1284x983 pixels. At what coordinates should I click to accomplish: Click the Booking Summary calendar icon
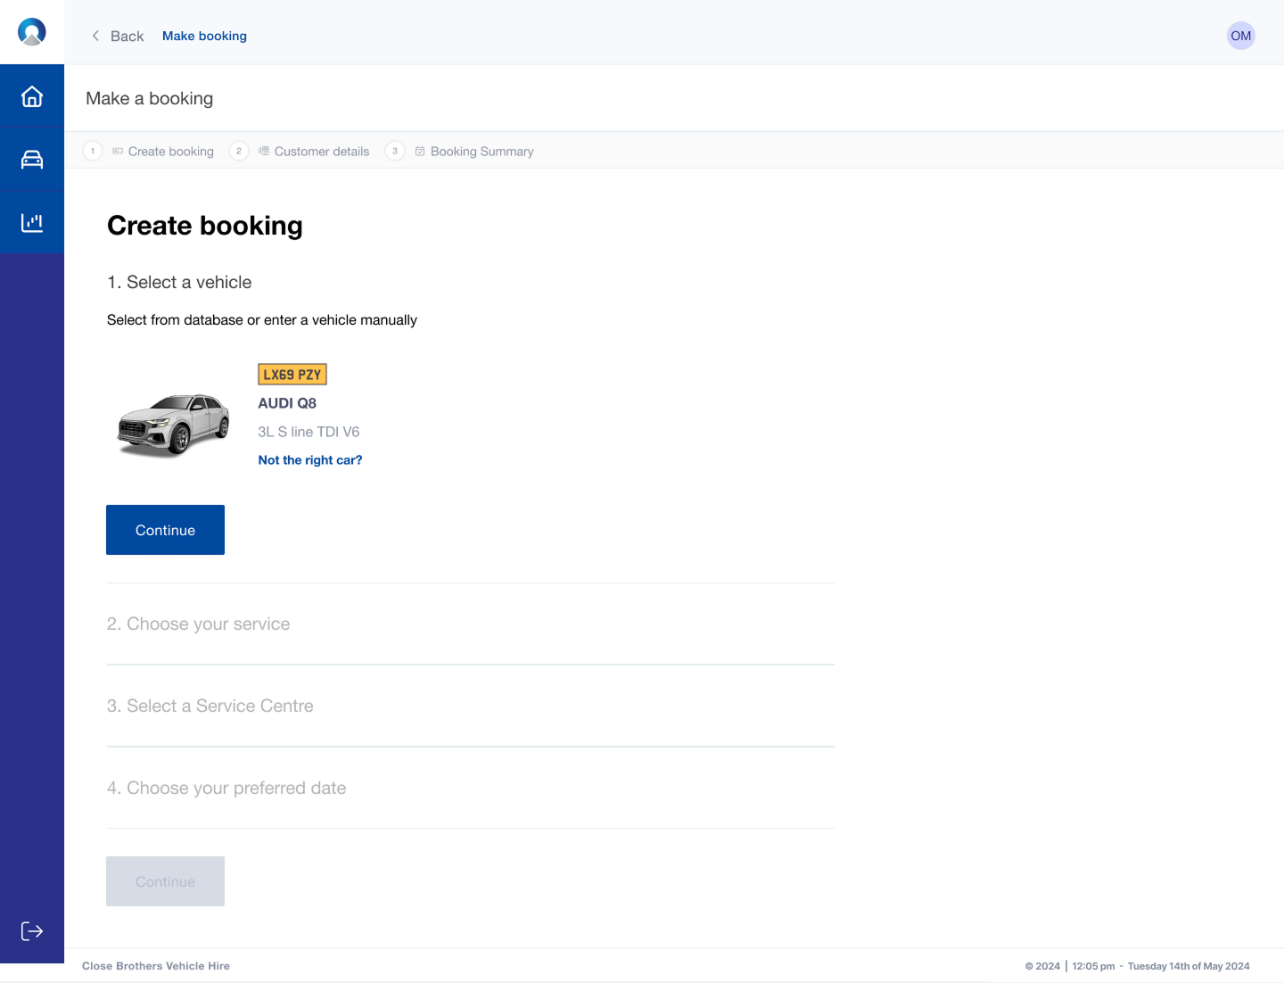[420, 152]
